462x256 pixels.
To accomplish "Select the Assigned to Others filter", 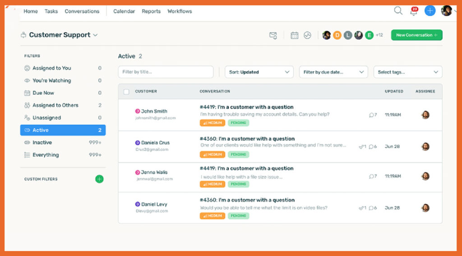I will tap(55, 105).
